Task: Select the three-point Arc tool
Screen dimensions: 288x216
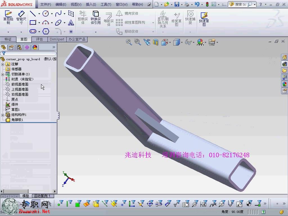Action: pos(46,22)
